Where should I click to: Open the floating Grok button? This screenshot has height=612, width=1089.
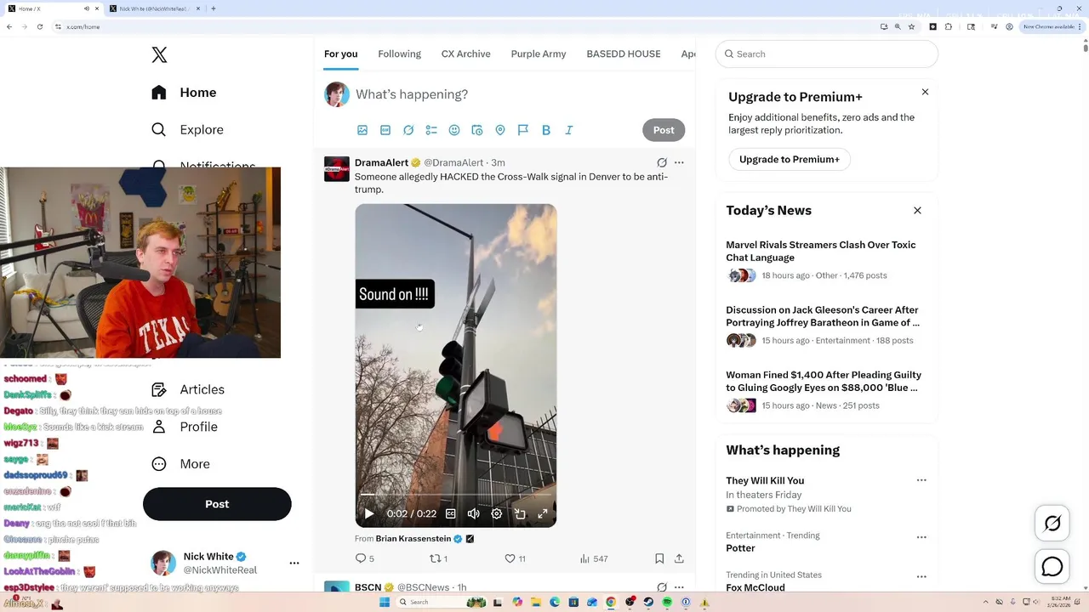click(1052, 524)
